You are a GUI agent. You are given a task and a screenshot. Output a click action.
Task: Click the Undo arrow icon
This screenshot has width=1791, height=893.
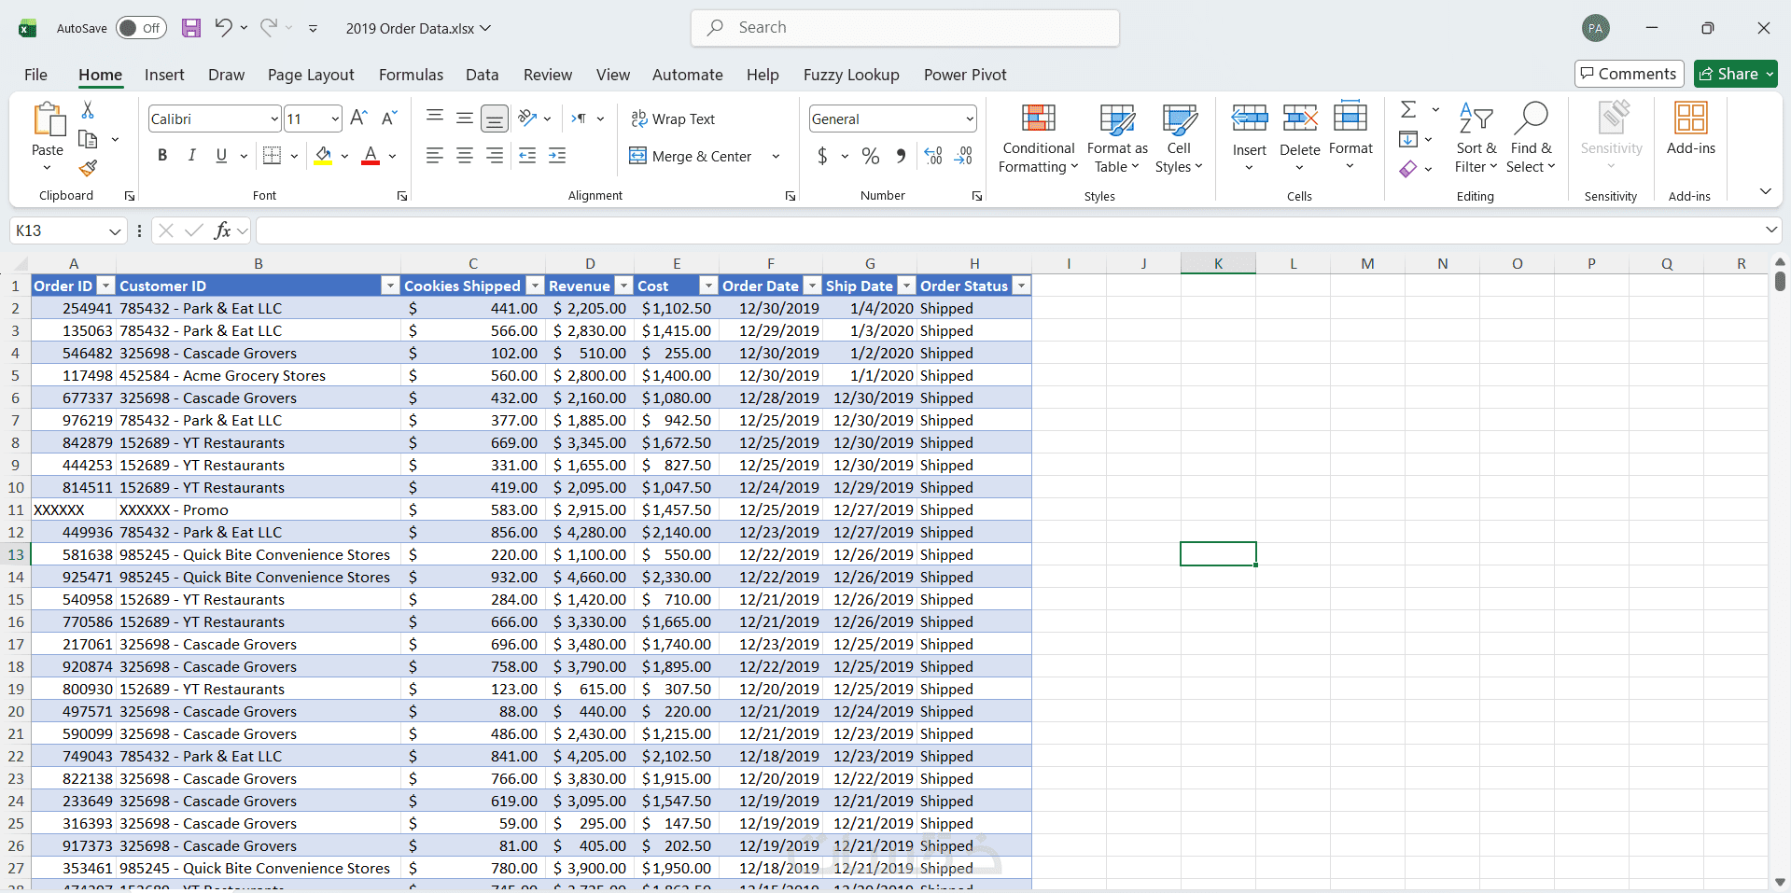click(x=223, y=28)
